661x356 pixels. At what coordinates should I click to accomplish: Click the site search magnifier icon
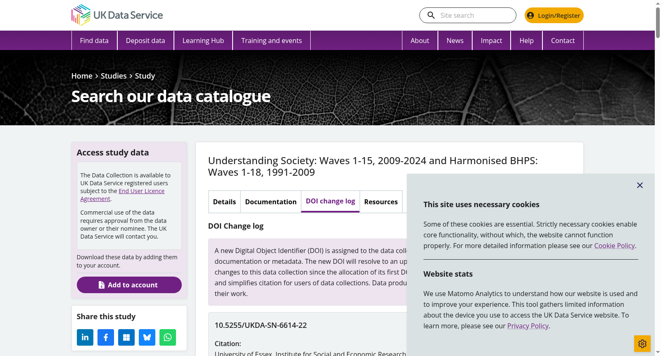point(431,15)
